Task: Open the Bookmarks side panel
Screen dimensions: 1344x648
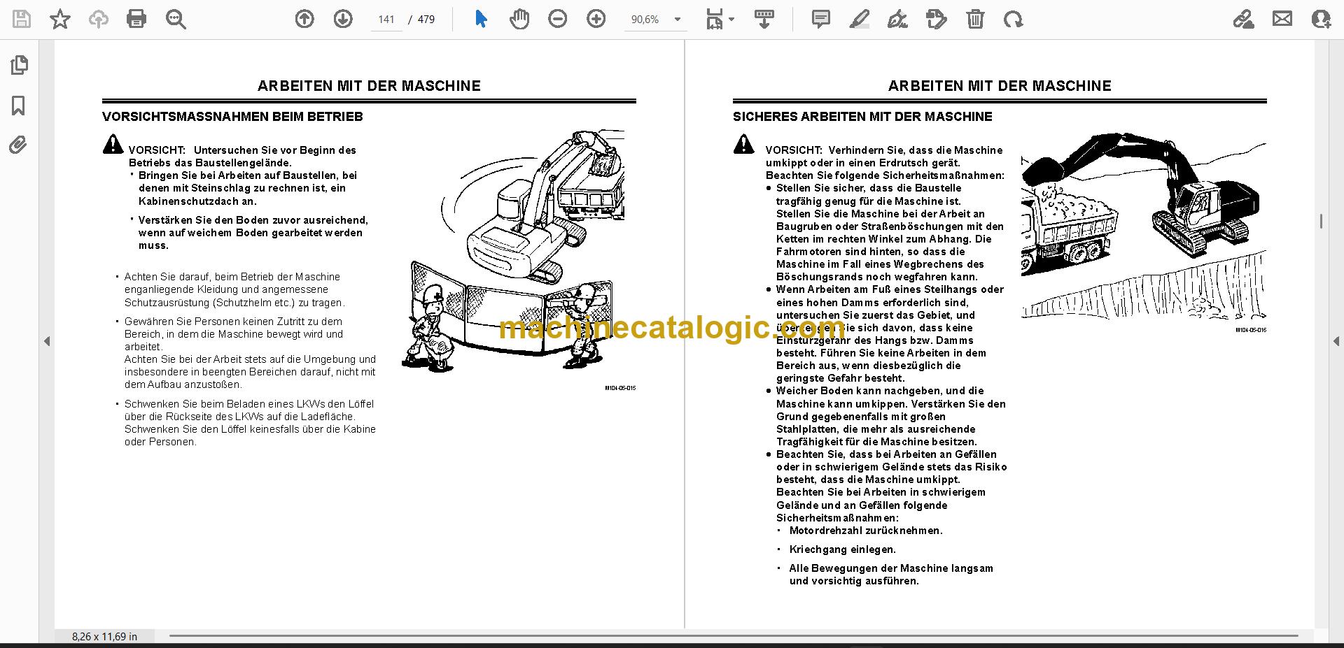Action: pos(19,106)
